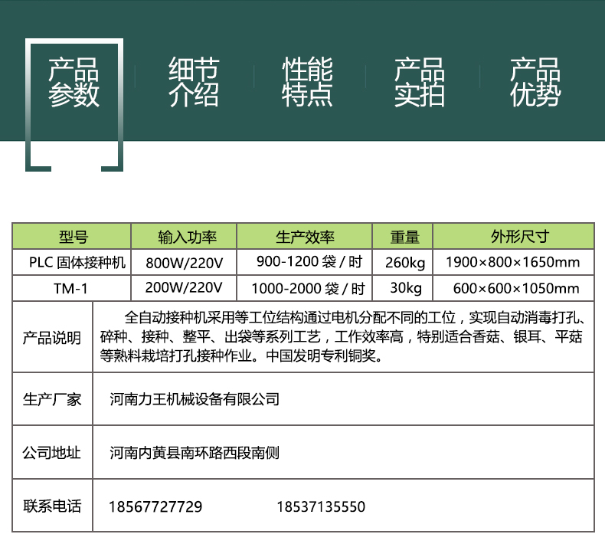Viewport: 605px width, 557px height.
Task: Select the 800W/220V power cell
Action: [x=184, y=263]
